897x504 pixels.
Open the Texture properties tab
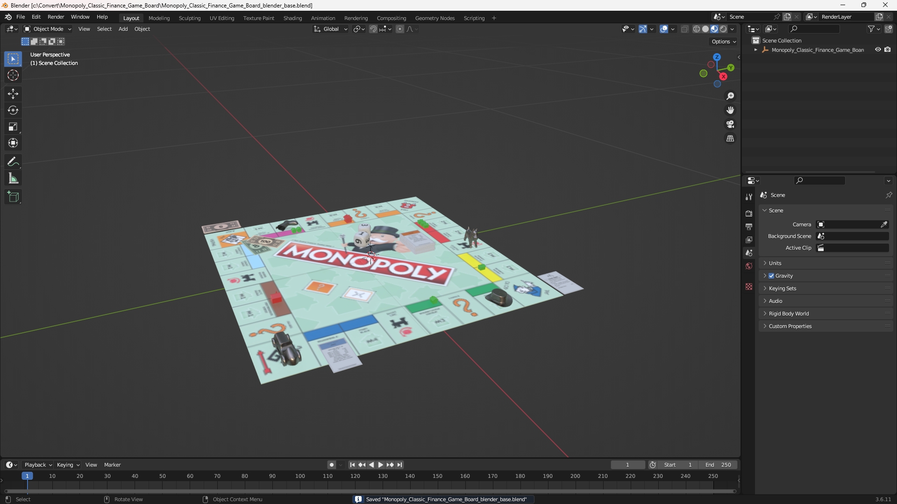coord(749,287)
